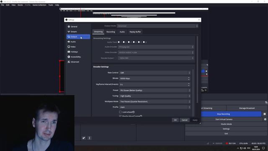Close the Settings dialog

199,20
